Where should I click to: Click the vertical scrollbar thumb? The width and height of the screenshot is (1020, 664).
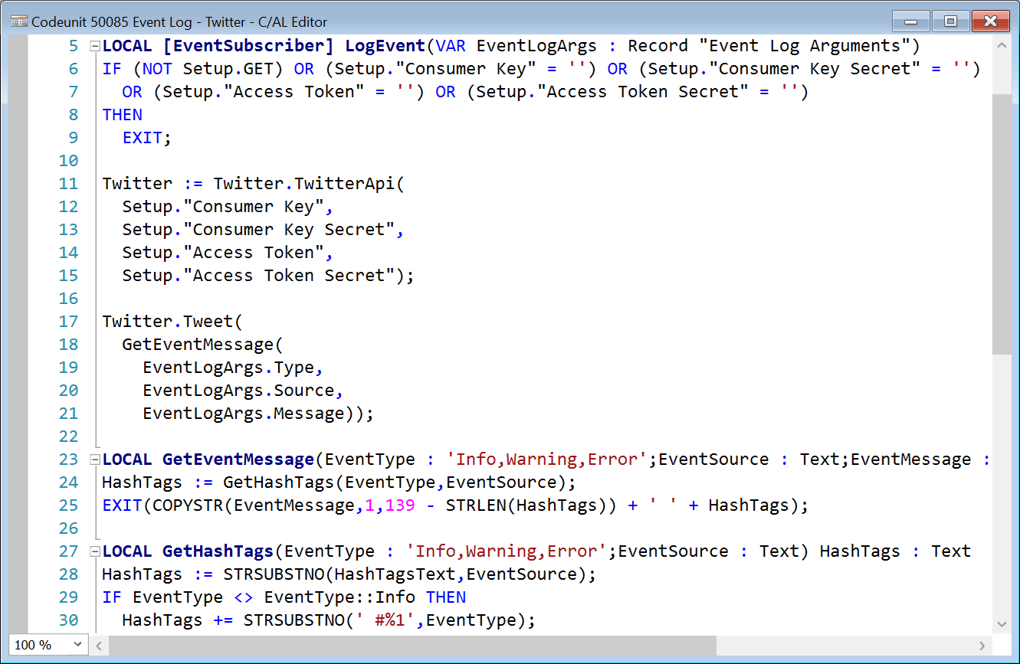pos(1001,224)
